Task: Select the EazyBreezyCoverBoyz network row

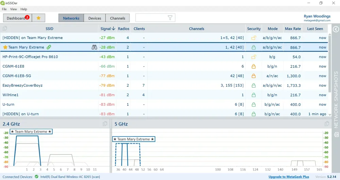Action: [22, 85]
